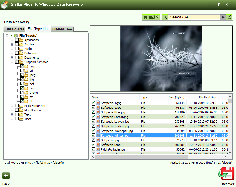Viewport: 236px width, 187px height.
Task: Click the green Back arrow icon
Action: click(x=6, y=176)
